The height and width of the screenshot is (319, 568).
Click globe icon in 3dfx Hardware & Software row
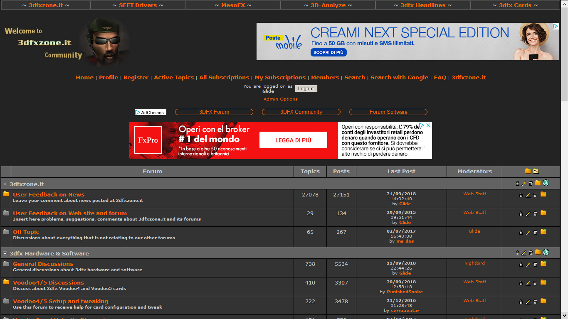click(x=546, y=252)
